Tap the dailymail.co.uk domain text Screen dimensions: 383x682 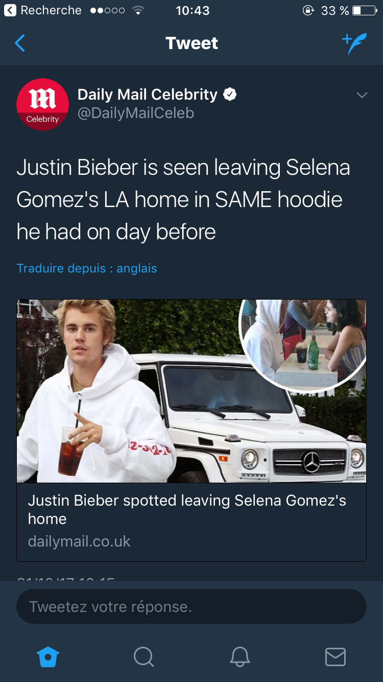point(79,541)
